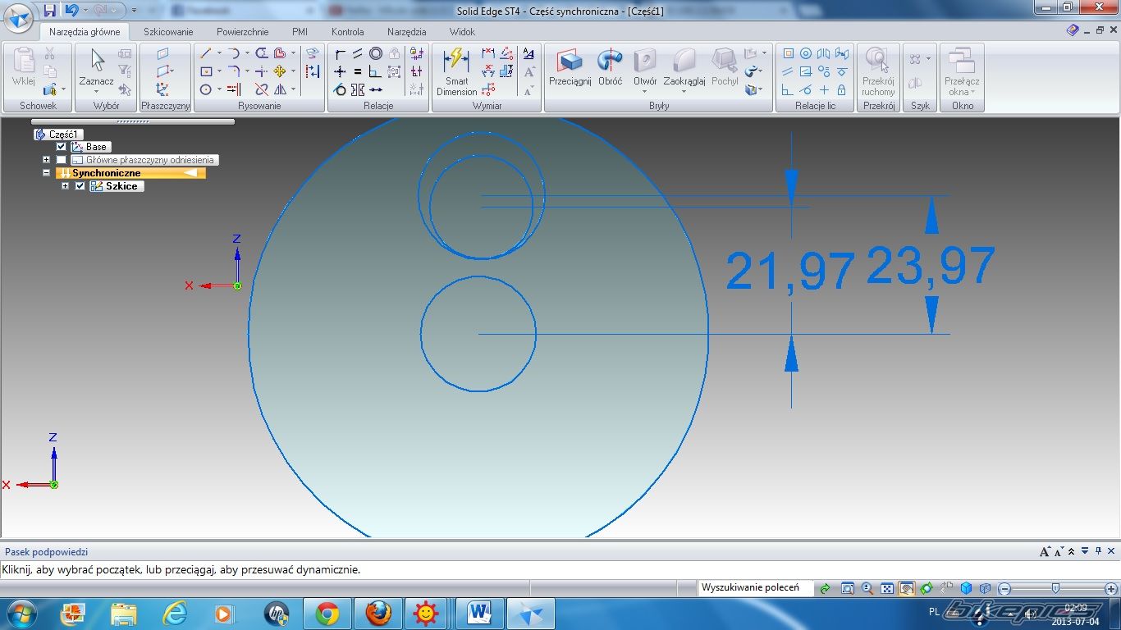This screenshot has width=1121, height=630.
Task: Click the Wyszukiwanie poleceń search field
Action: point(754,587)
